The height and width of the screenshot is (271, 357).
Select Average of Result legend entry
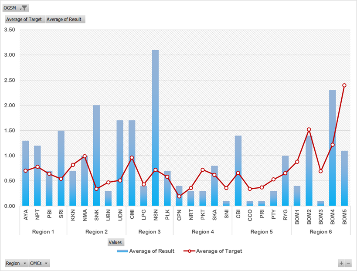pos(146,251)
